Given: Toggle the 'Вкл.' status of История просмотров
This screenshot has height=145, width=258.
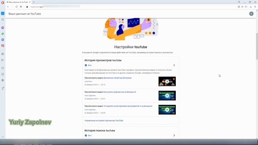Looking at the screenshot, I should 88,65.
